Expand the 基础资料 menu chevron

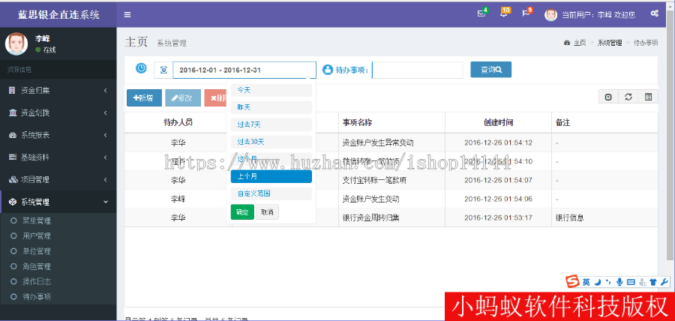pos(106,157)
